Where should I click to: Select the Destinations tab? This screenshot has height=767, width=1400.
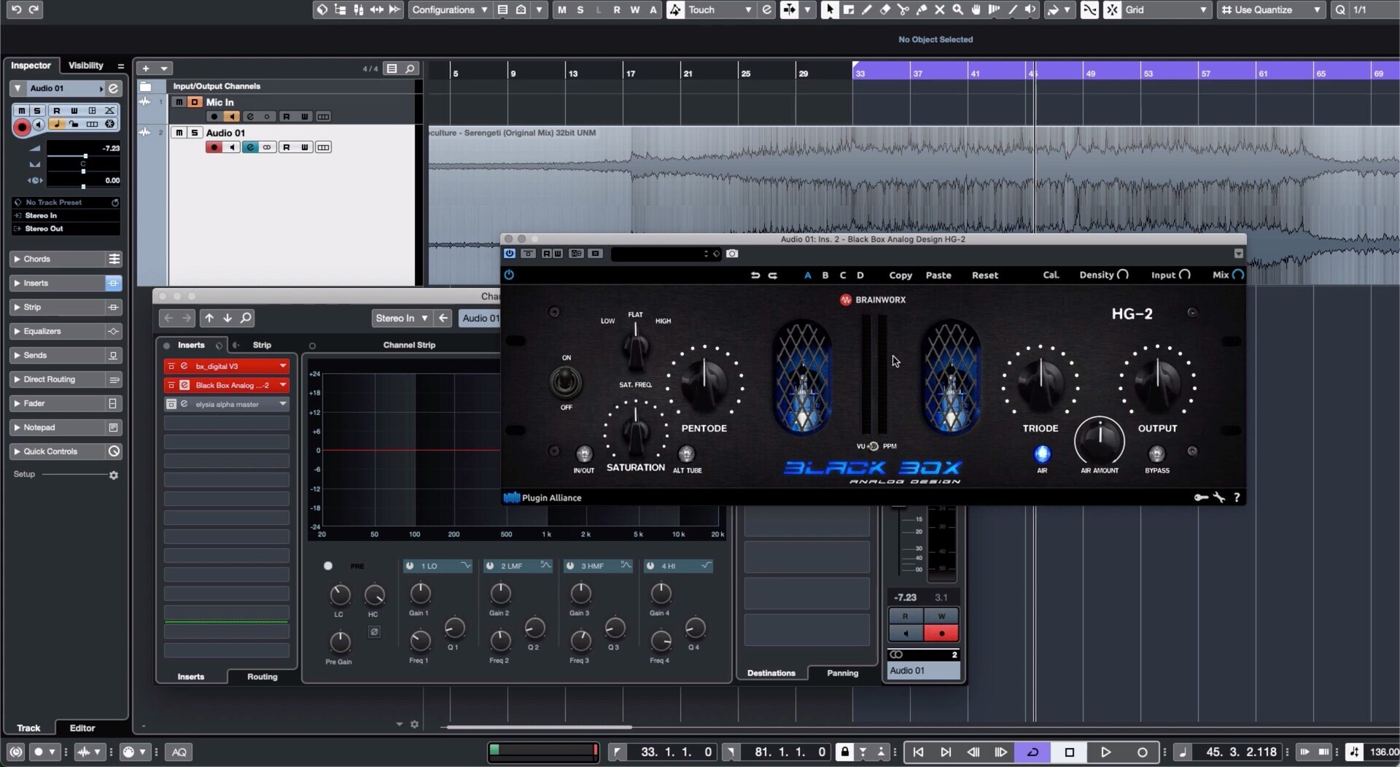771,673
